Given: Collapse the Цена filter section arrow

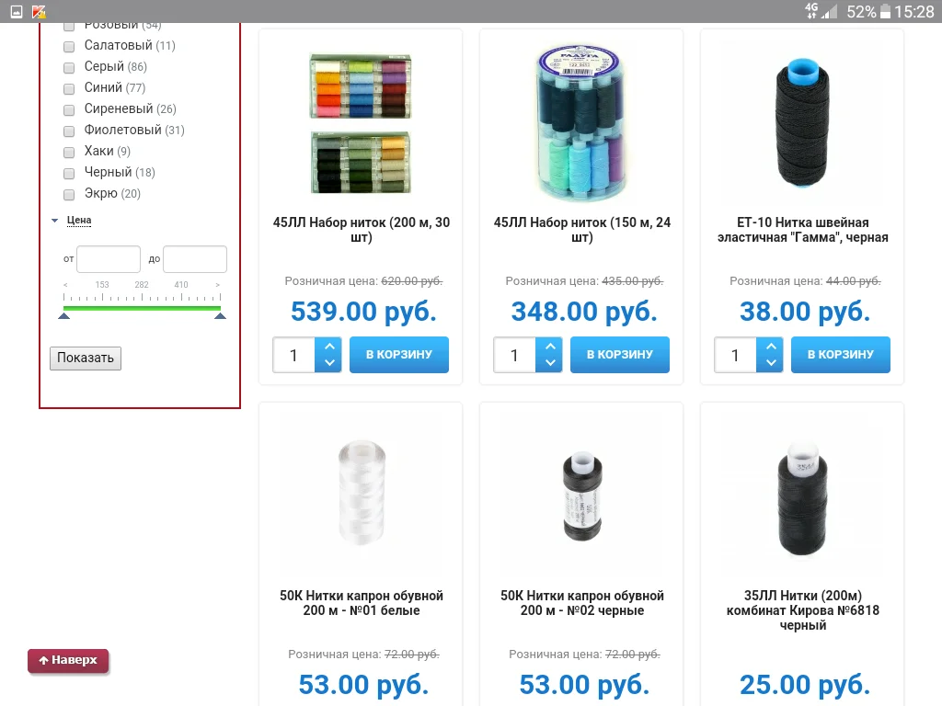Looking at the screenshot, I should 54,221.
